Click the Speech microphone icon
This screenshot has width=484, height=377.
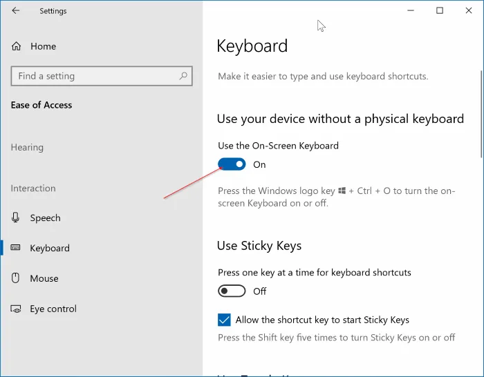[x=15, y=217]
